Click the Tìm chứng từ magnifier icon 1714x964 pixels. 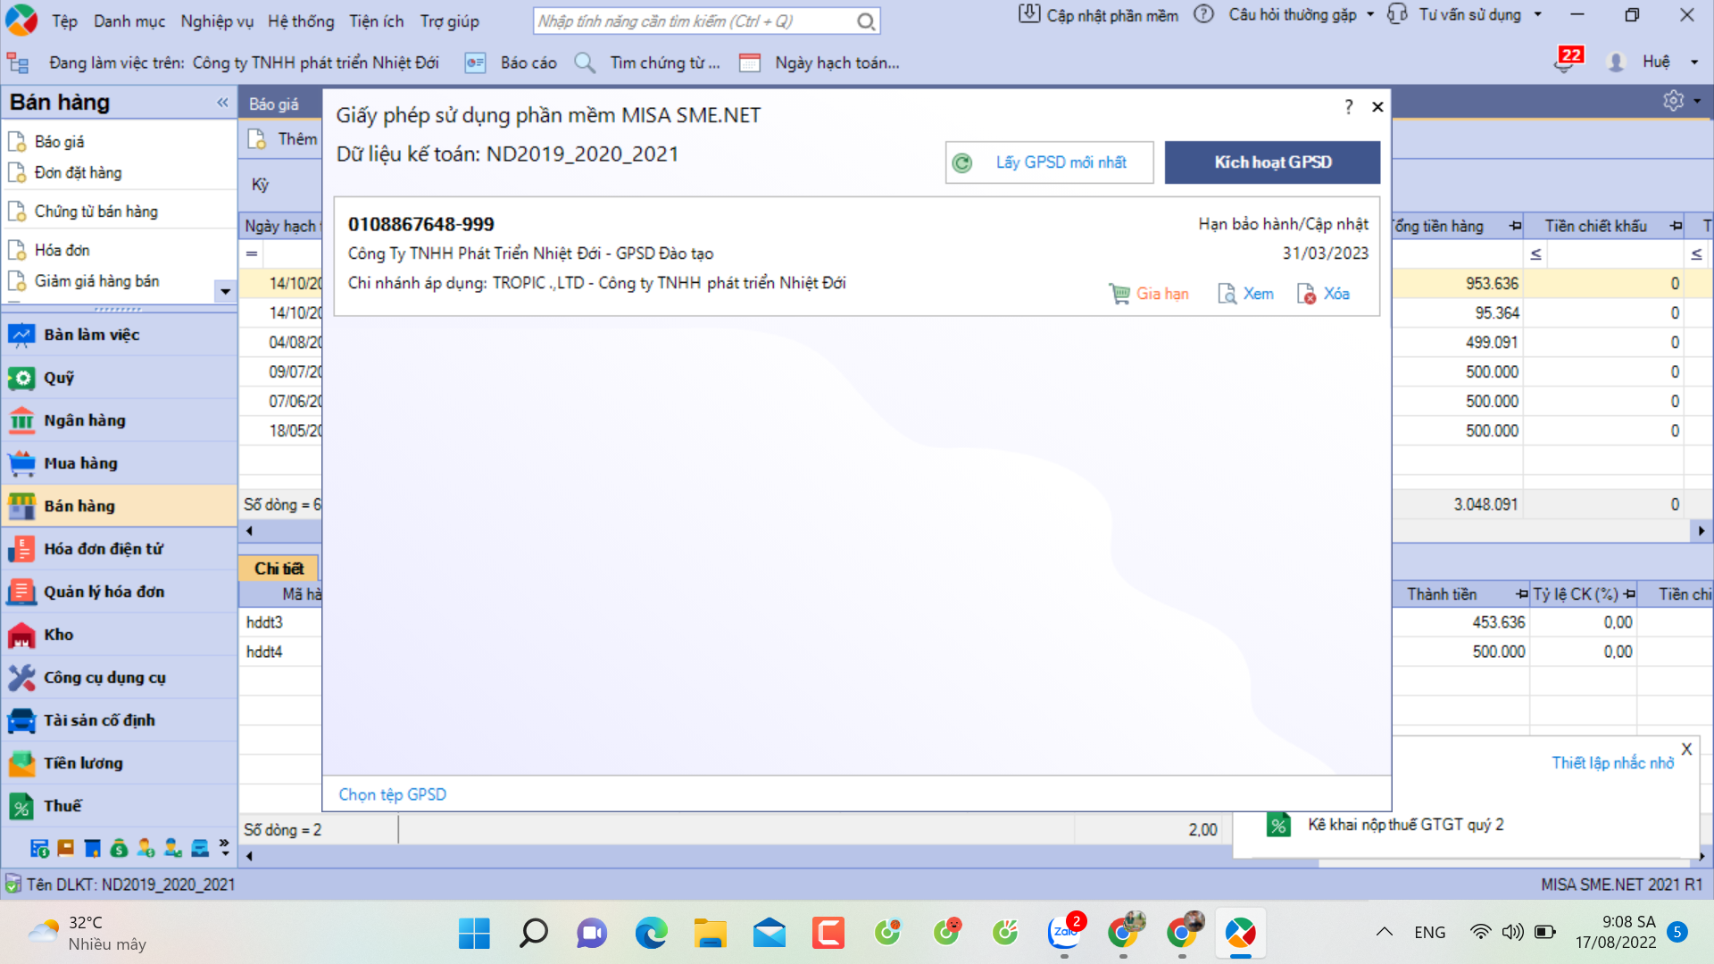(x=585, y=62)
